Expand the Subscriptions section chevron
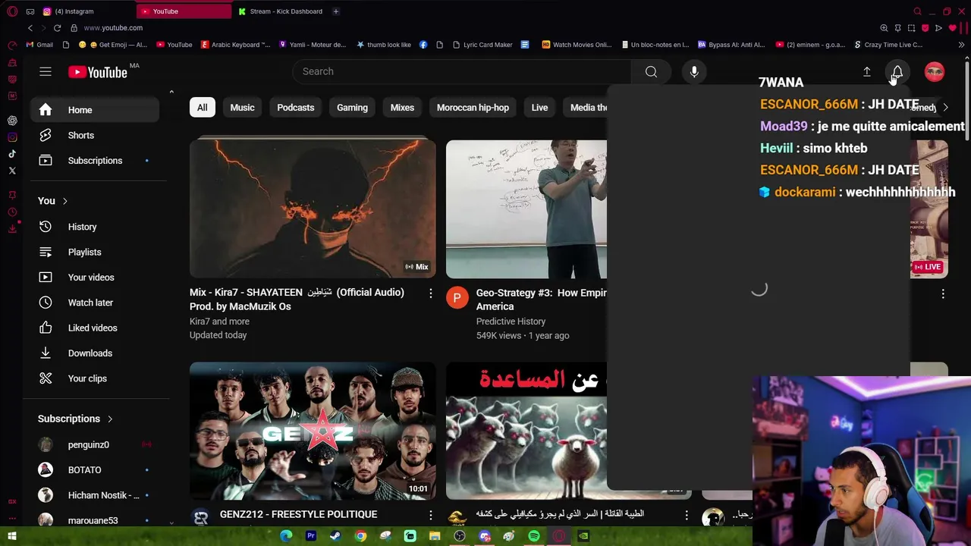The image size is (971, 546). pos(110,419)
